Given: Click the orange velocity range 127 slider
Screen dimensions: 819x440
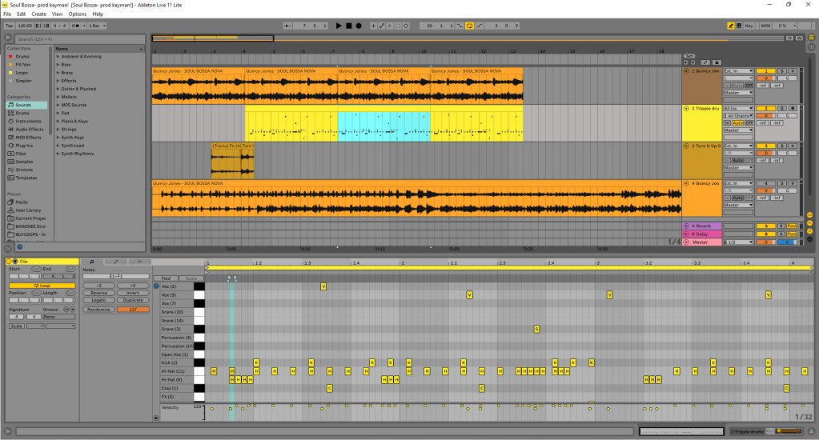Looking at the screenshot, I should click(133, 309).
